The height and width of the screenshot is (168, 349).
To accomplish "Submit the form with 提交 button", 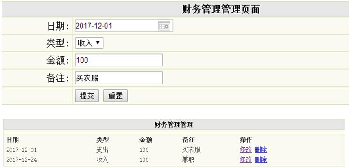I will coord(87,96).
